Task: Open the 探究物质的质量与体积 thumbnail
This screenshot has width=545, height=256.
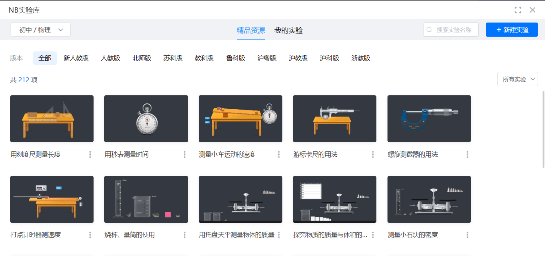Action: coord(335,199)
